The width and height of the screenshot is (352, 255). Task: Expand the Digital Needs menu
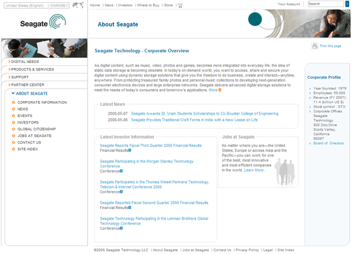23,62
